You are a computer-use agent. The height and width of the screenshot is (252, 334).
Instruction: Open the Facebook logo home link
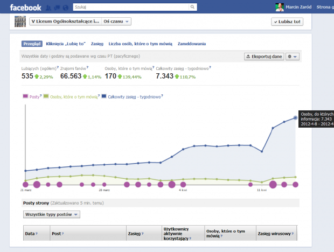pos(25,8)
